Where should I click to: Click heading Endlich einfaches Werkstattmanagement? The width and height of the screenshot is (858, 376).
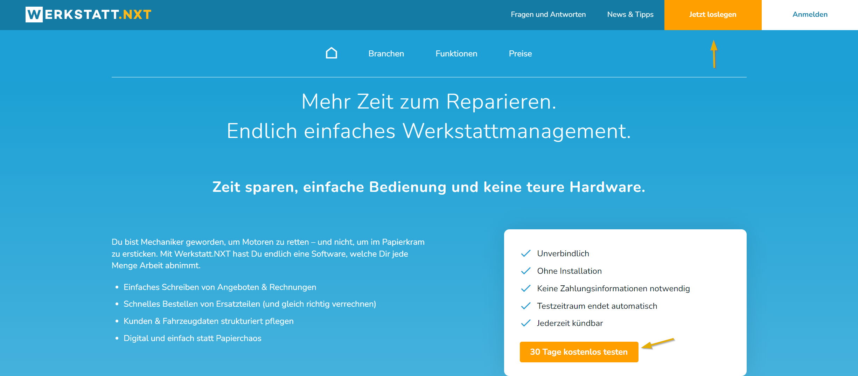(x=429, y=131)
